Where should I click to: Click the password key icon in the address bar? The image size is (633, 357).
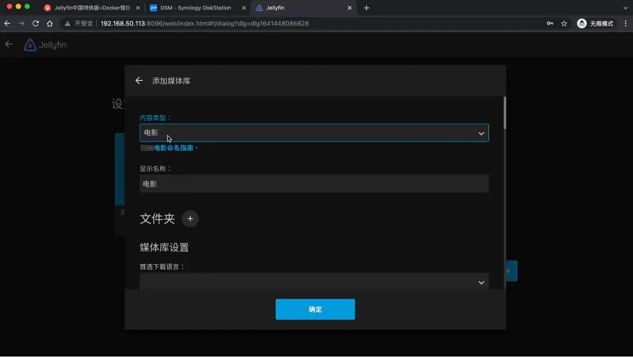point(550,23)
